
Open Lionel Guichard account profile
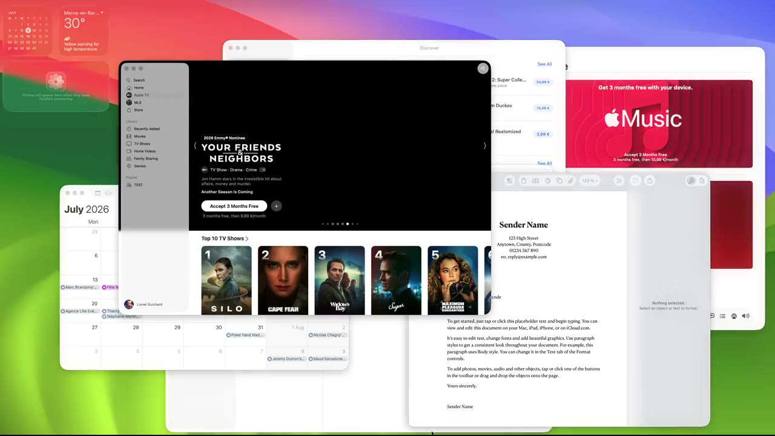point(143,305)
